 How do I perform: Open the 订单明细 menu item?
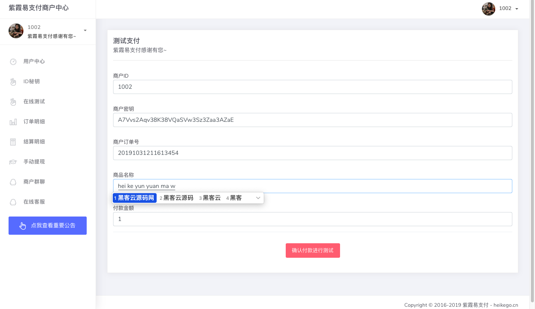coord(34,122)
